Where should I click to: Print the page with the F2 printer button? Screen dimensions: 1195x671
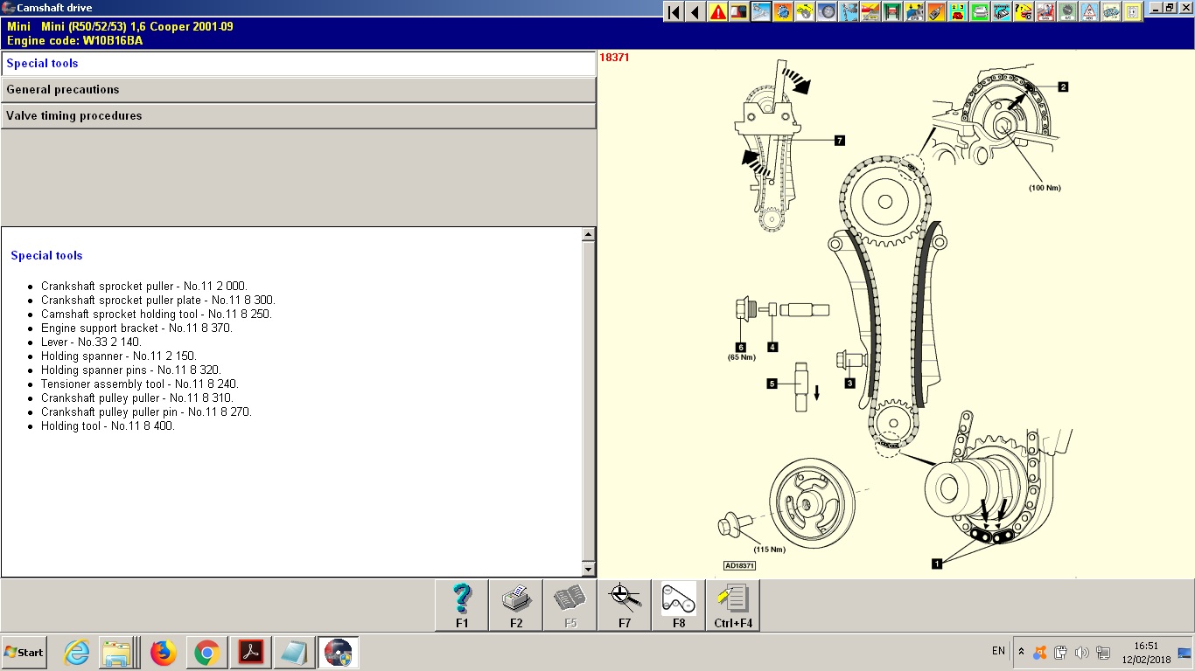(x=516, y=605)
